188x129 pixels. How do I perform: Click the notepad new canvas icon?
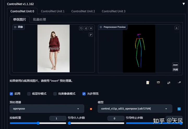(148, 83)
